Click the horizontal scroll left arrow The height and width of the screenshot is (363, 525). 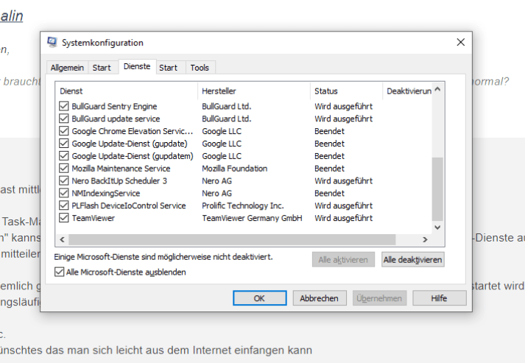coord(63,239)
